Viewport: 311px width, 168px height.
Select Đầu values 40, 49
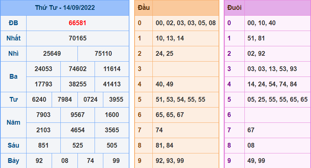pos(164,84)
